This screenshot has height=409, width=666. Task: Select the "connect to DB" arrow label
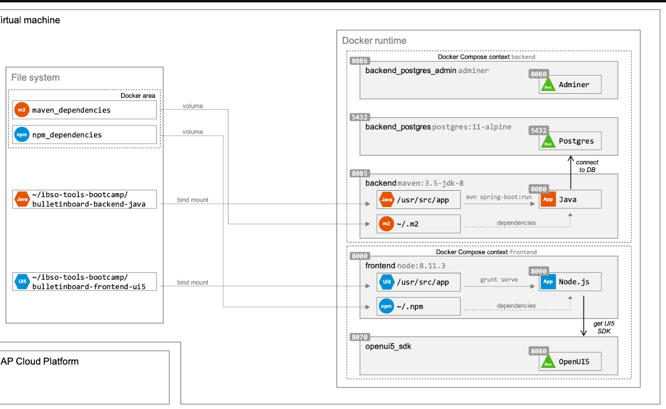pos(587,166)
